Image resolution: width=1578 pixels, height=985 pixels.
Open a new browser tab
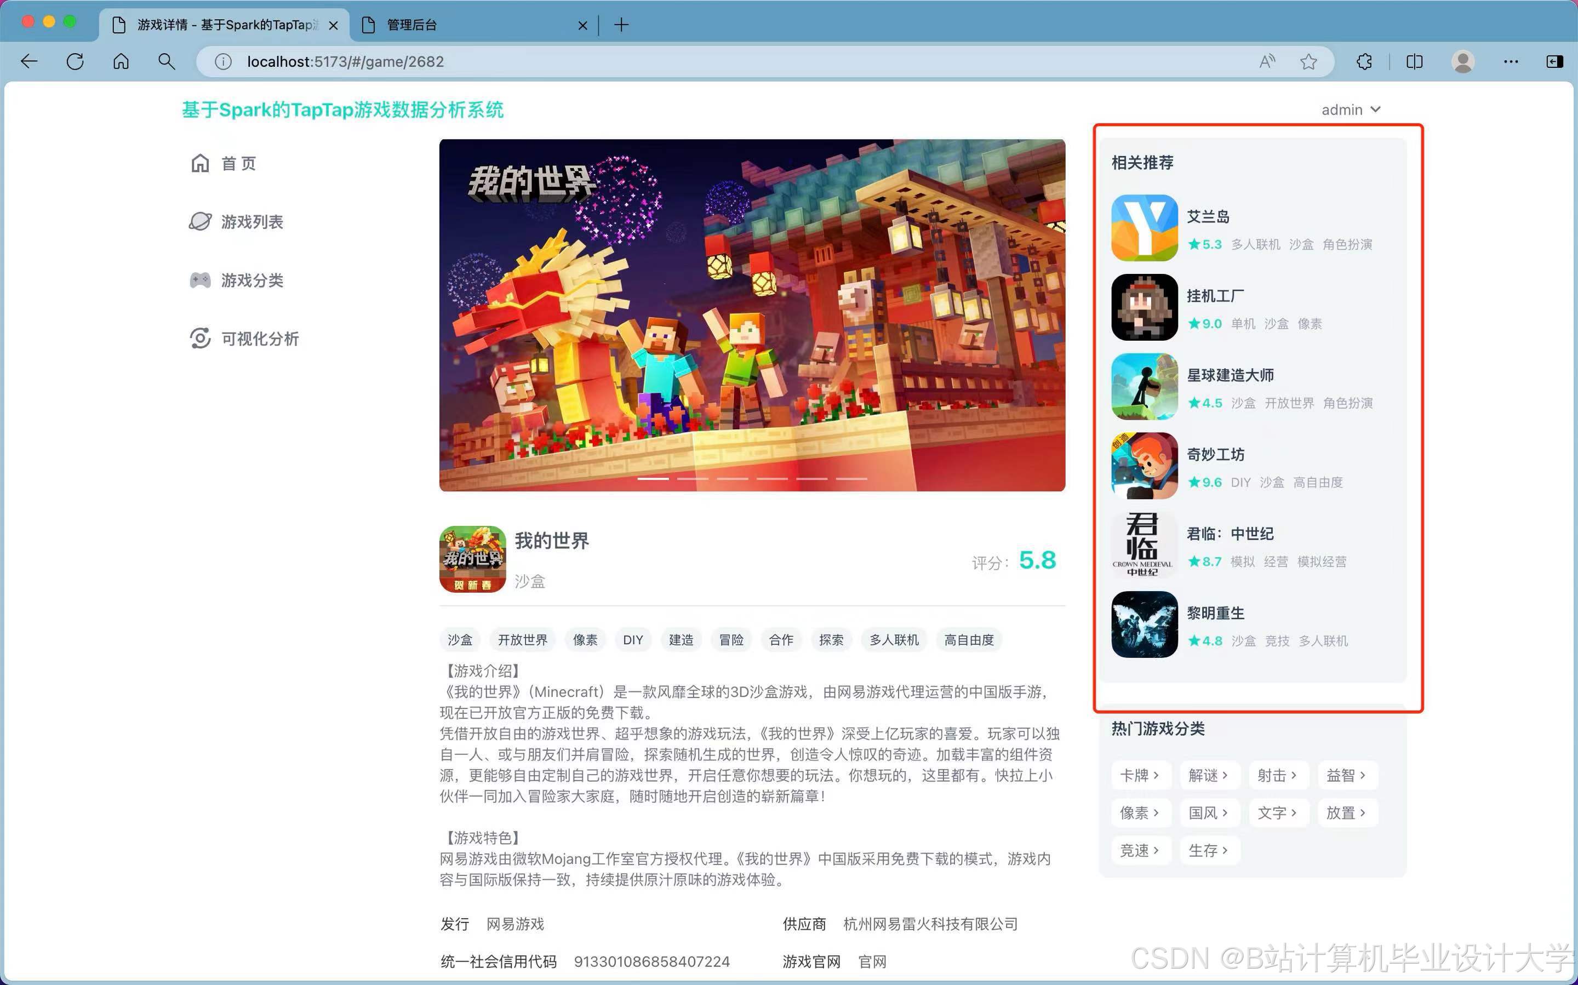621,25
